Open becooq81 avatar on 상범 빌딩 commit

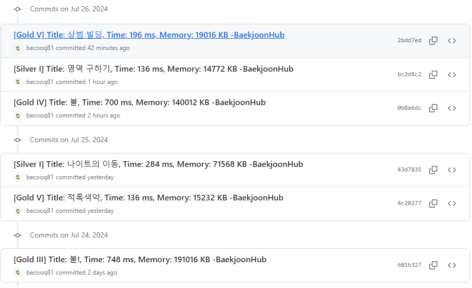point(18,48)
